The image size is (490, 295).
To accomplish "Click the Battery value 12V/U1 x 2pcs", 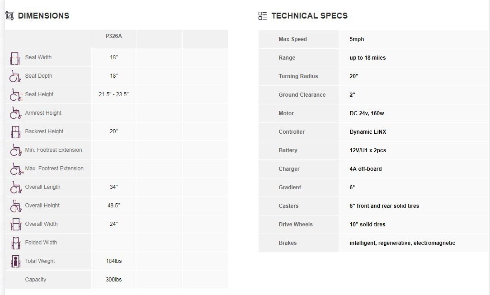I will tap(368, 150).
